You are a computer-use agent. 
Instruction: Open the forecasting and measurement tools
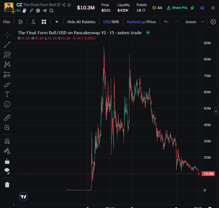click(x=7, y=75)
